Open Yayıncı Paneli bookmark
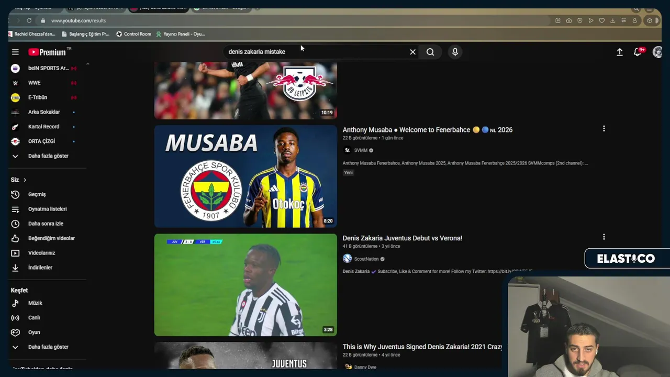670x377 pixels. [181, 34]
